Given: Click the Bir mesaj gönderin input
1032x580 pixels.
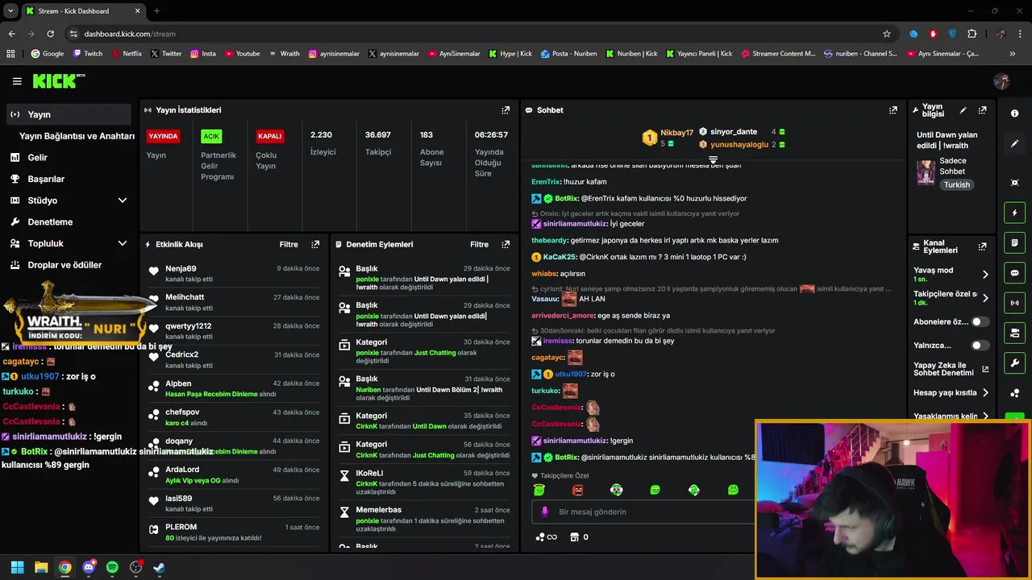Looking at the screenshot, I should coord(645,512).
